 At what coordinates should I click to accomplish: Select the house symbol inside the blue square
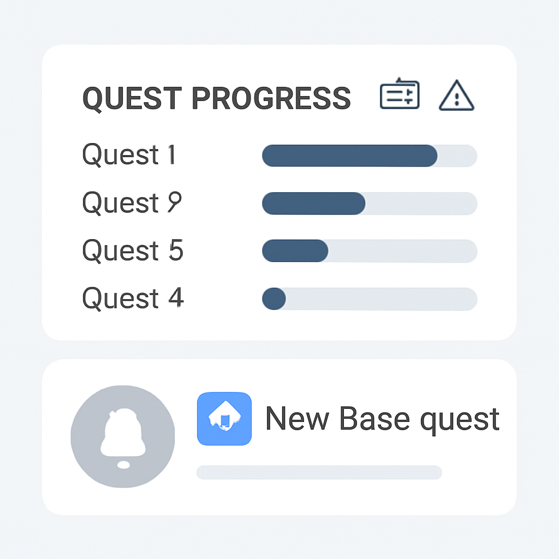point(224,418)
